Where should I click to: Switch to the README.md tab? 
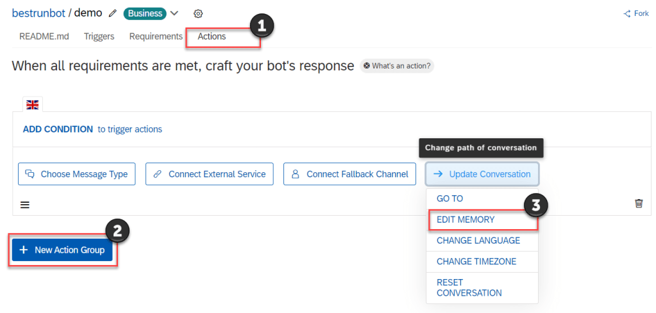point(44,36)
